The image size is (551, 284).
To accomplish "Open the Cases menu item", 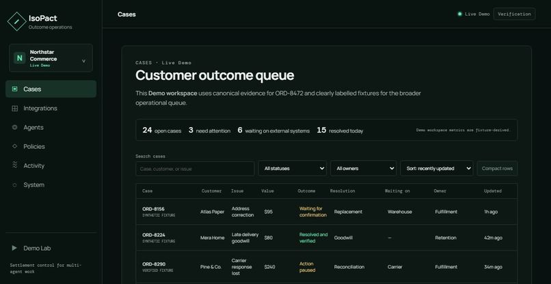I will coord(51,89).
